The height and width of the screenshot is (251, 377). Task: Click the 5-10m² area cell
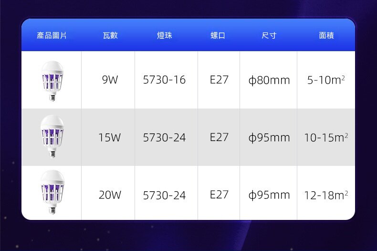point(326,80)
